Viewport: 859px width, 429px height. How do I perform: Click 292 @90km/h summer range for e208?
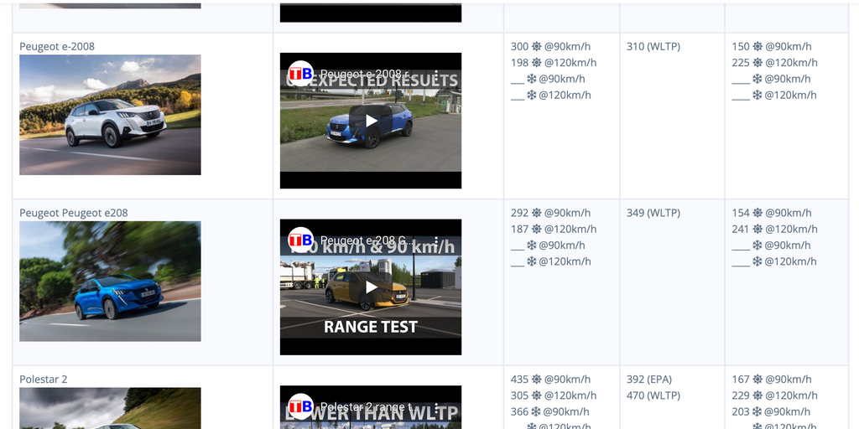(x=550, y=213)
